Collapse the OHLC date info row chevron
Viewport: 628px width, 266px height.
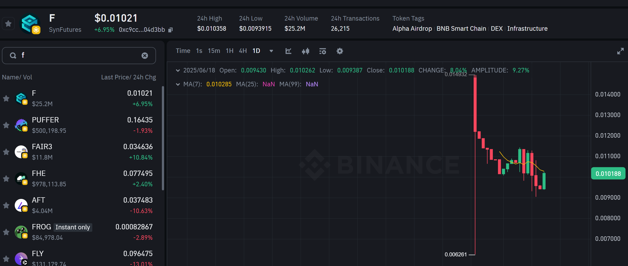point(178,71)
